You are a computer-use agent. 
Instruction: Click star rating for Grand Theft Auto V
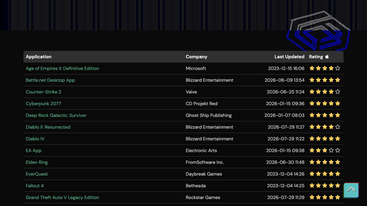click(325, 197)
